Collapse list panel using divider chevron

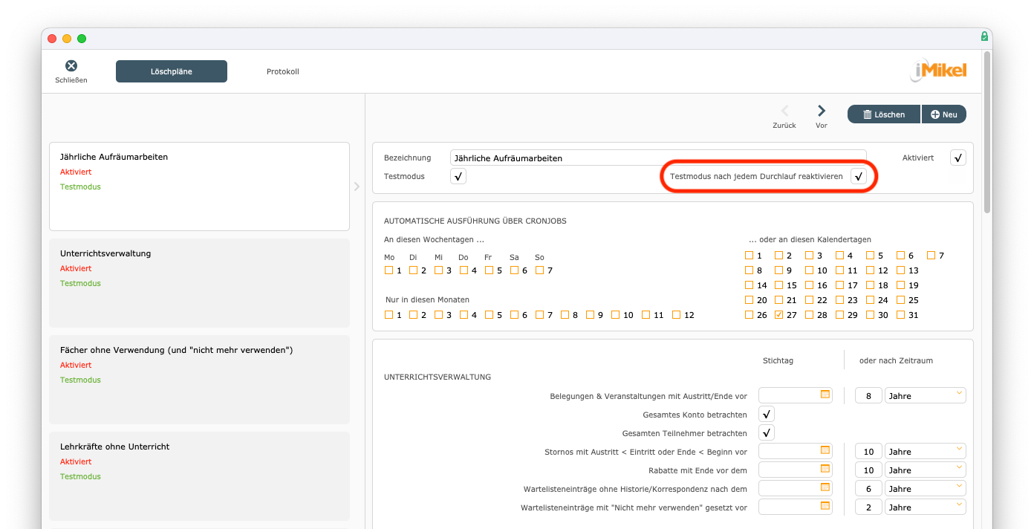pyautogui.click(x=357, y=186)
